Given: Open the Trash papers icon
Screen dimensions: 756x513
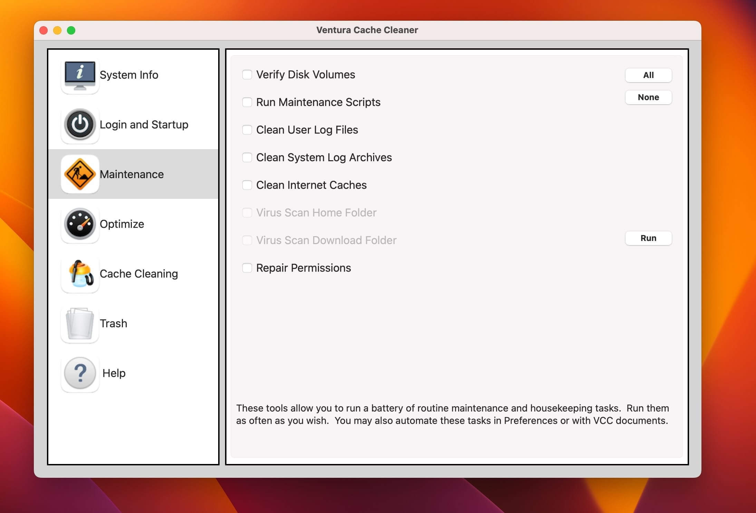Looking at the screenshot, I should click(80, 323).
